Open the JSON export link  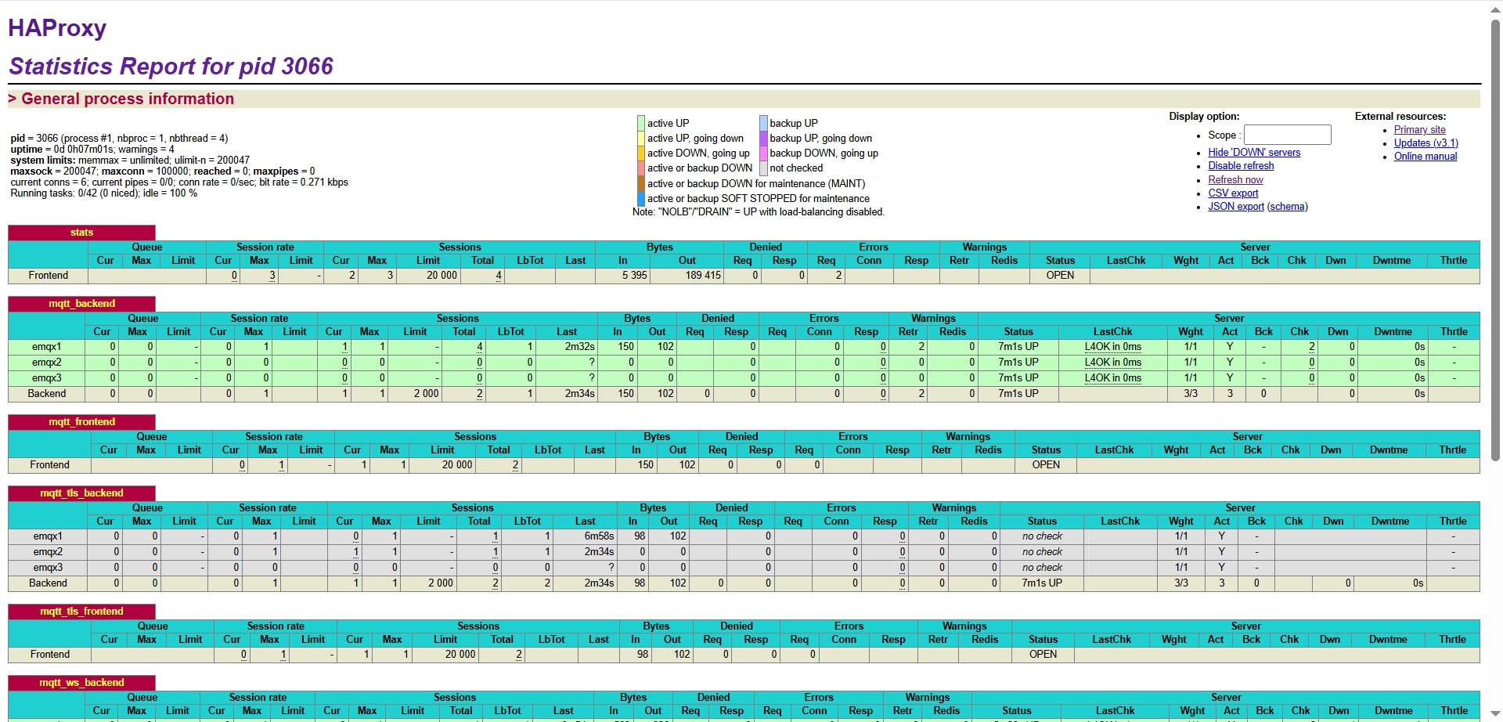[x=1235, y=207]
